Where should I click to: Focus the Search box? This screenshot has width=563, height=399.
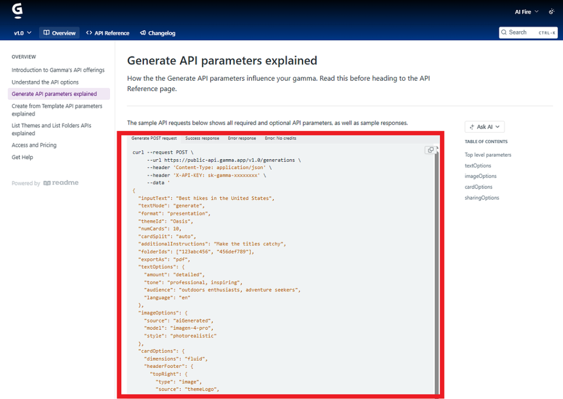coord(528,32)
